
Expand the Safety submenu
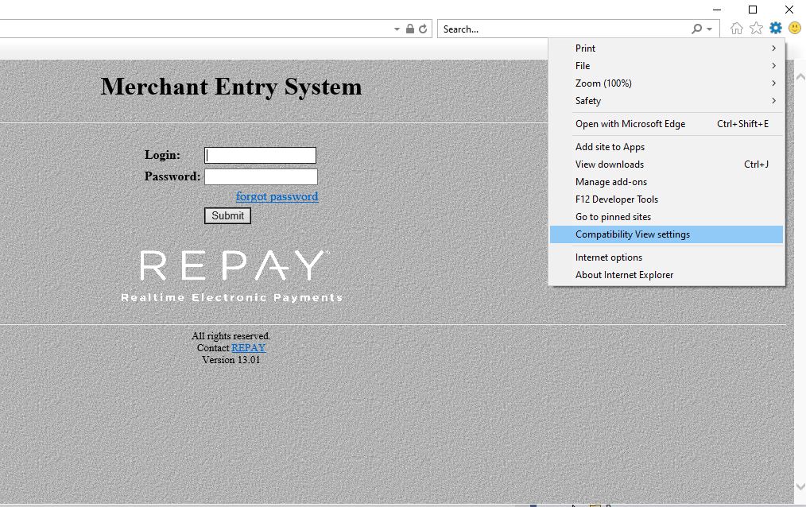666,101
